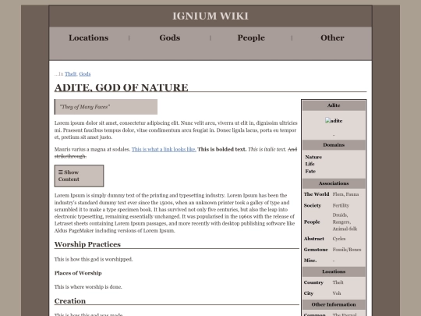Click 'The World' row label in infobox

click(317, 194)
